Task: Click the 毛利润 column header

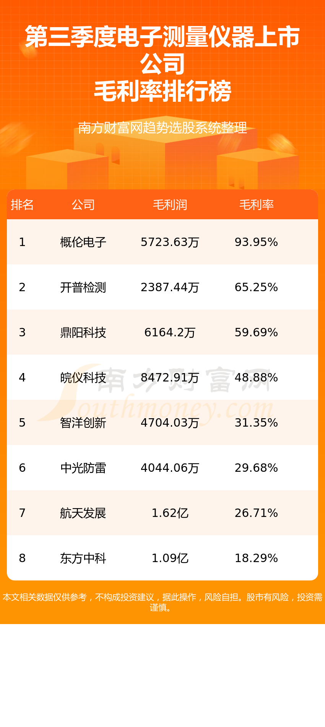Action: pyautogui.click(x=170, y=205)
